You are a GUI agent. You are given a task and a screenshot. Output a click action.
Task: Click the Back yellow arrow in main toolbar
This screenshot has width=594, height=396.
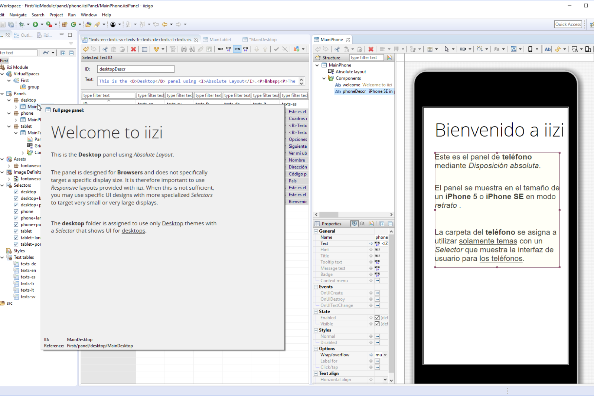164,24
